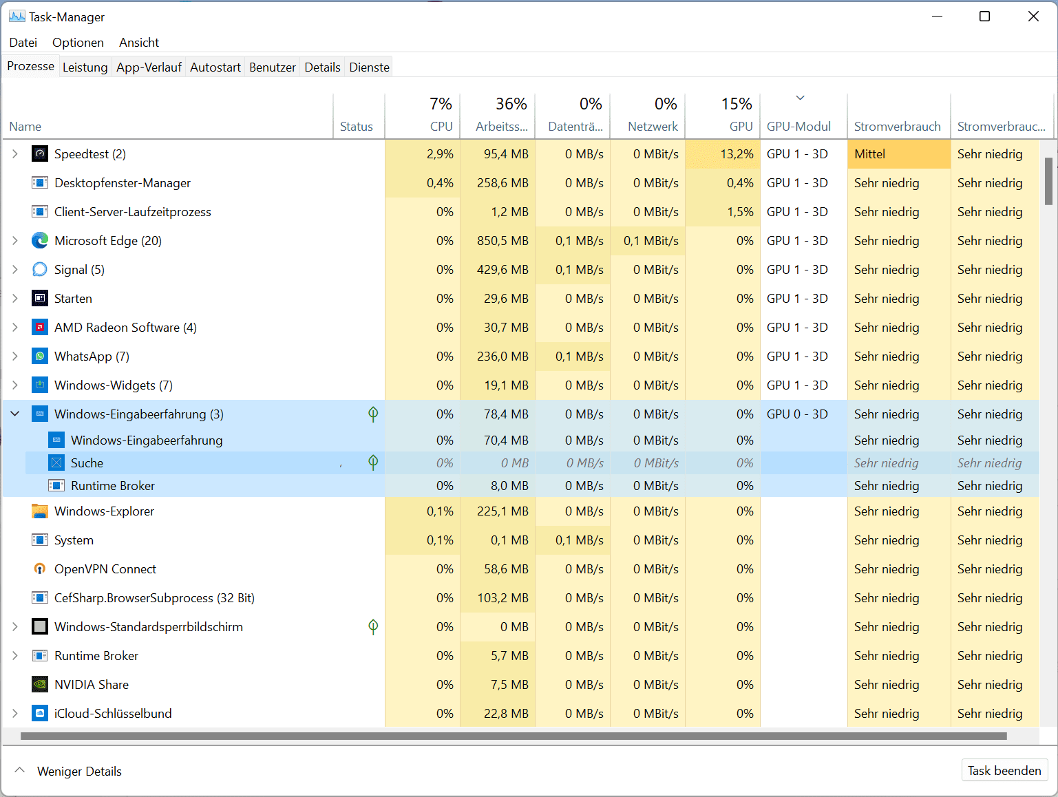The height and width of the screenshot is (797, 1058).
Task: Sort by the Name column header
Action: click(168, 116)
